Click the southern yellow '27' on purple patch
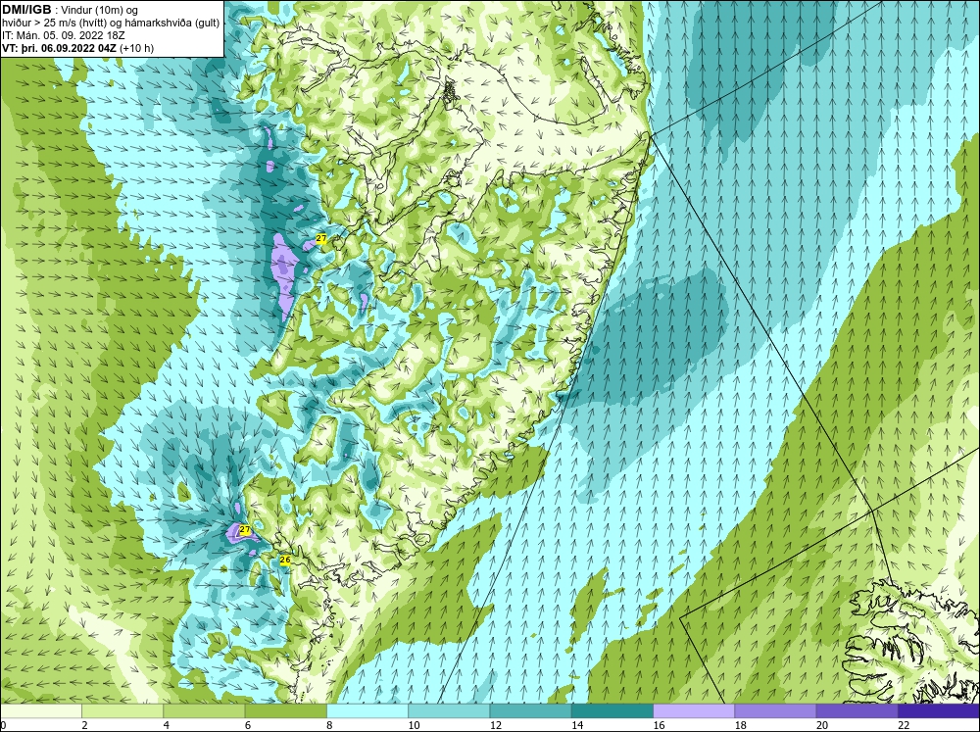 [245, 529]
